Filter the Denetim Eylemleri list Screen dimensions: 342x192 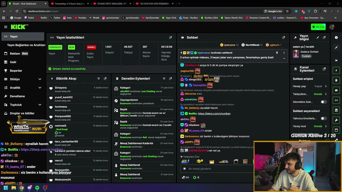tap(164, 79)
